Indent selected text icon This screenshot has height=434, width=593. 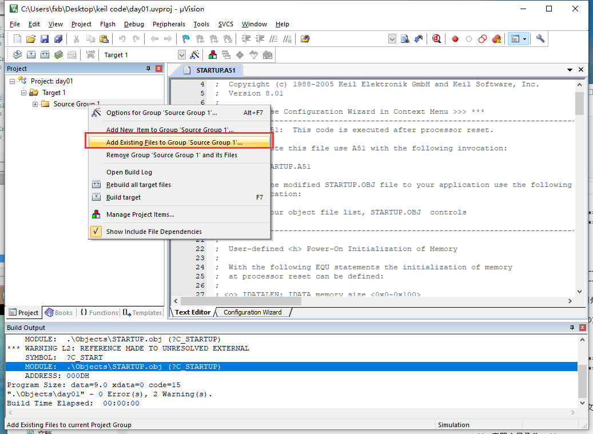246,39
